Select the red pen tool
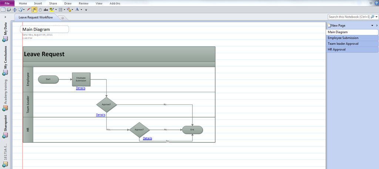The height and width of the screenshot is (169, 379). click(x=28, y=10)
